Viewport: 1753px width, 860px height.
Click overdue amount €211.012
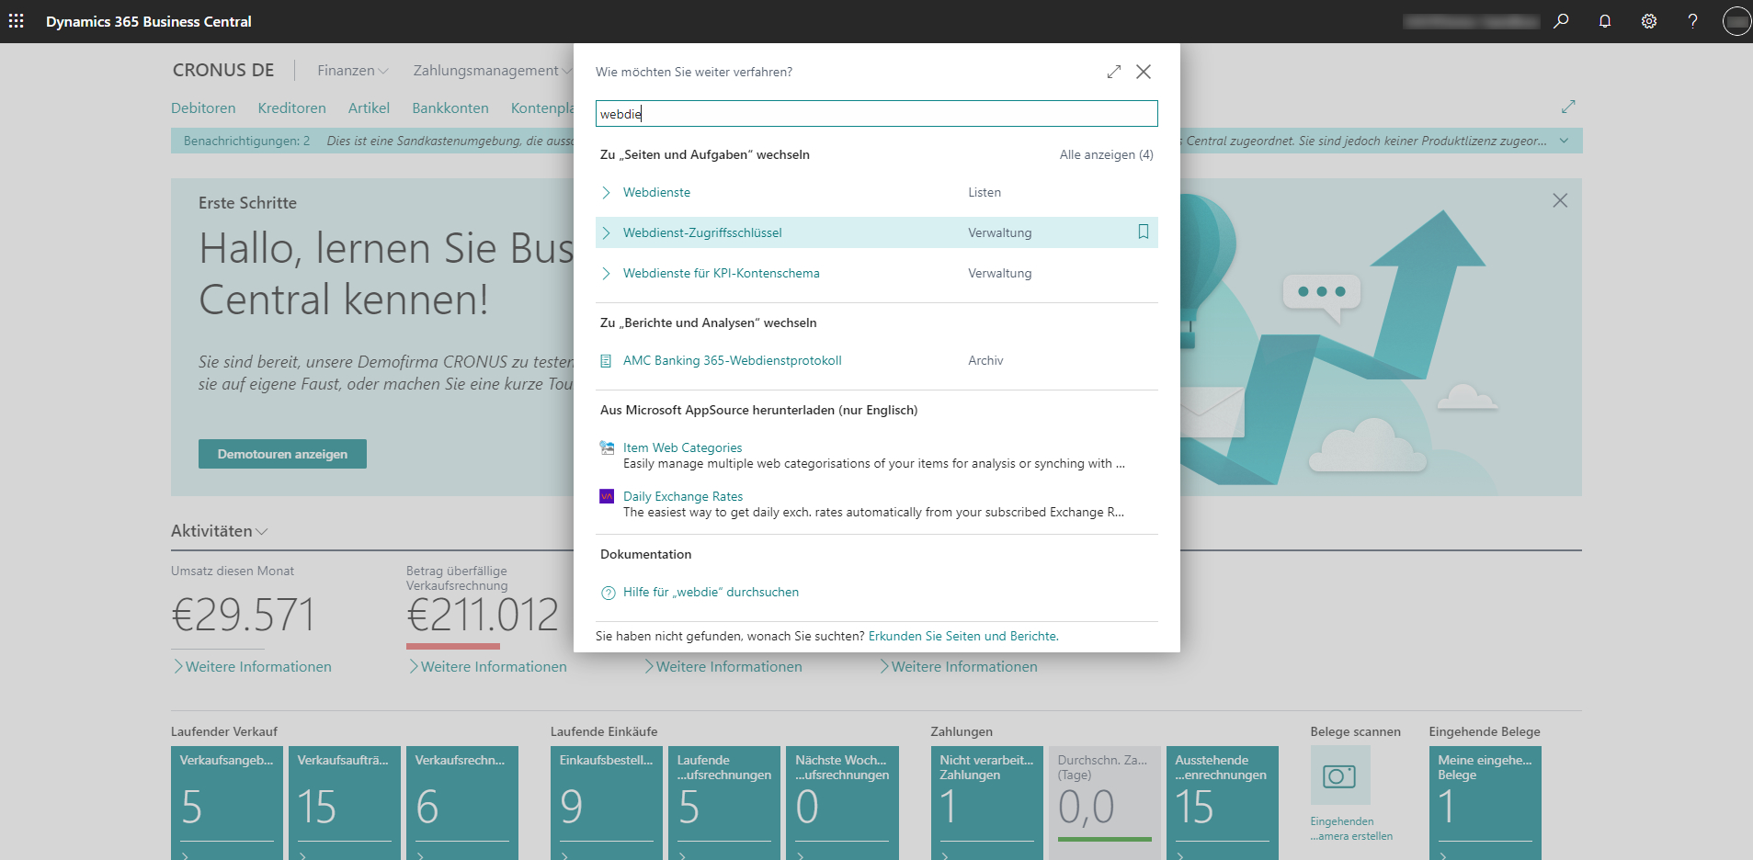pos(483,615)
